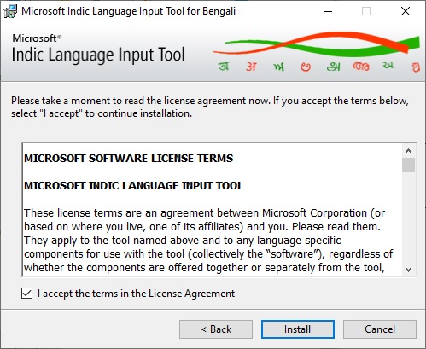Click the installer icon in the title bar
The image size is (426, 349).
[10, 11]
